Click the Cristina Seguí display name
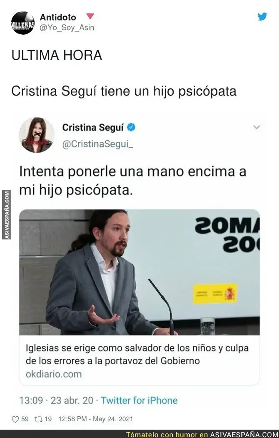Screen dimensions: 279x438 click(x=93, y=127)
